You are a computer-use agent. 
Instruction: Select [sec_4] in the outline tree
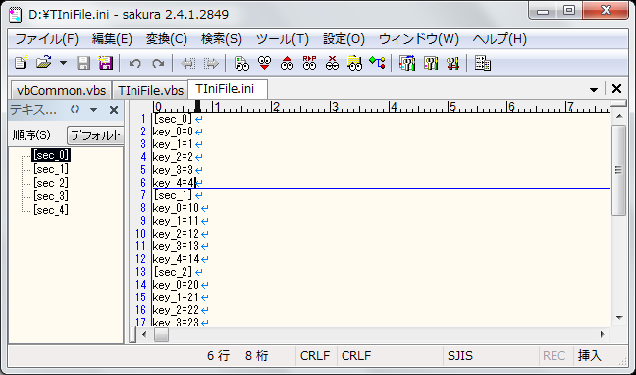[x=51, y=210]
